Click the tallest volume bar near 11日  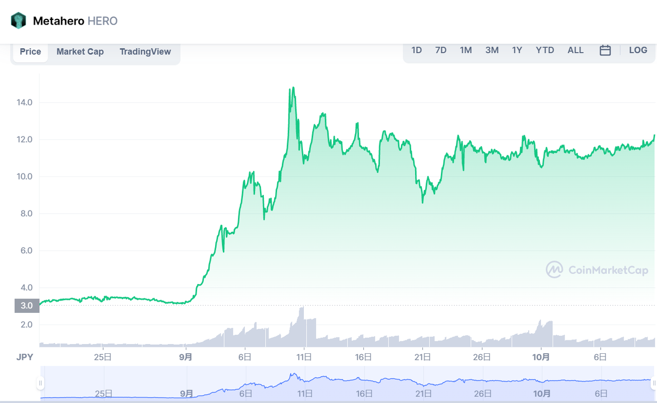point(302,327)
